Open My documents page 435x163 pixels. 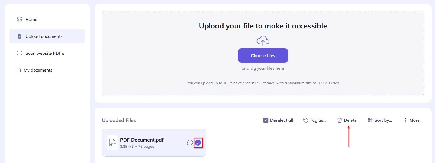point(47,70)
